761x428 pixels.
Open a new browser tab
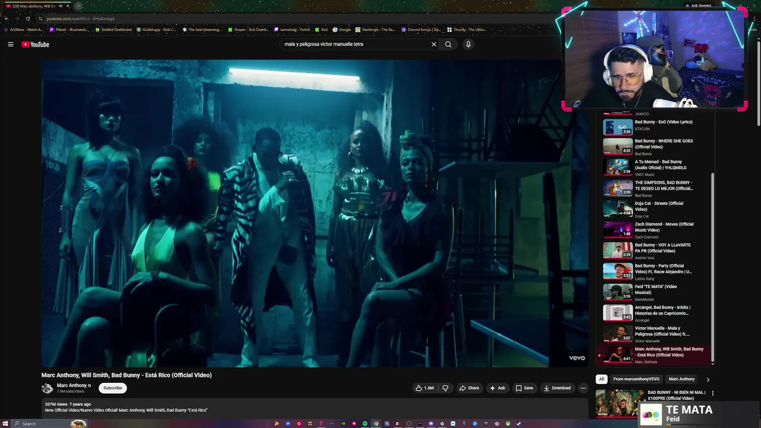coord(78,6)
